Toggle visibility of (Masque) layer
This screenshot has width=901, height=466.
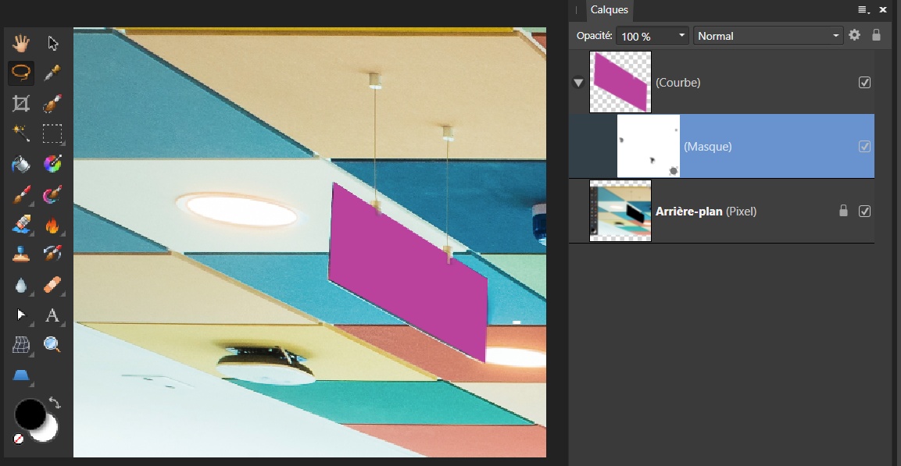pos(864,146)
